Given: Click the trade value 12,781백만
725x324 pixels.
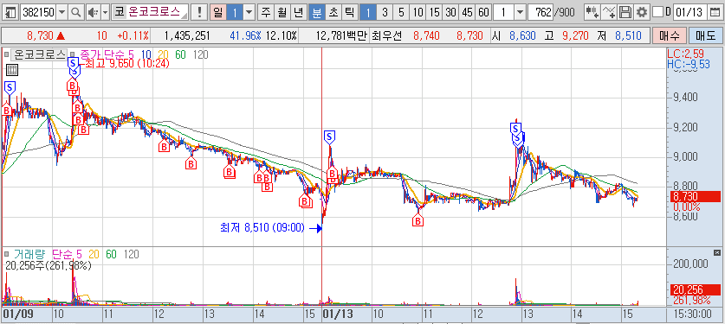Looking at the screenshot, I should coord(341,35).
